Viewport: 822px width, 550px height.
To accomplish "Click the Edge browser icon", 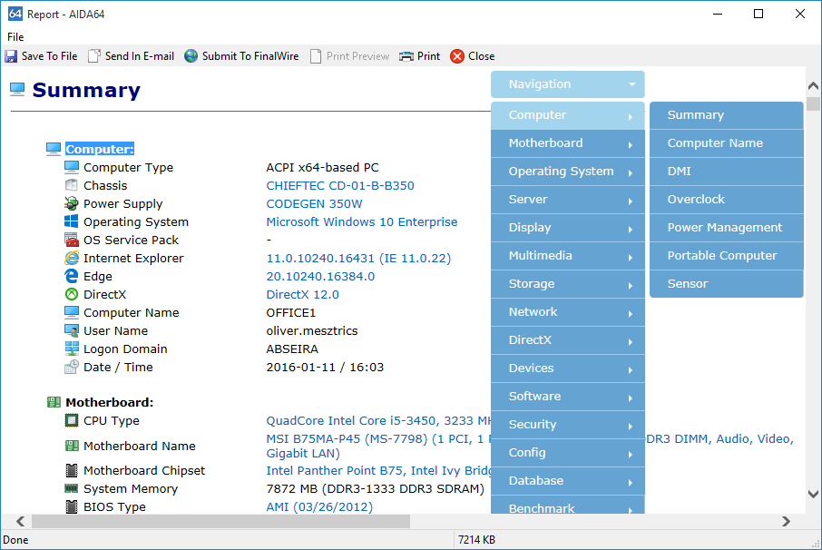I will (72, 276).
